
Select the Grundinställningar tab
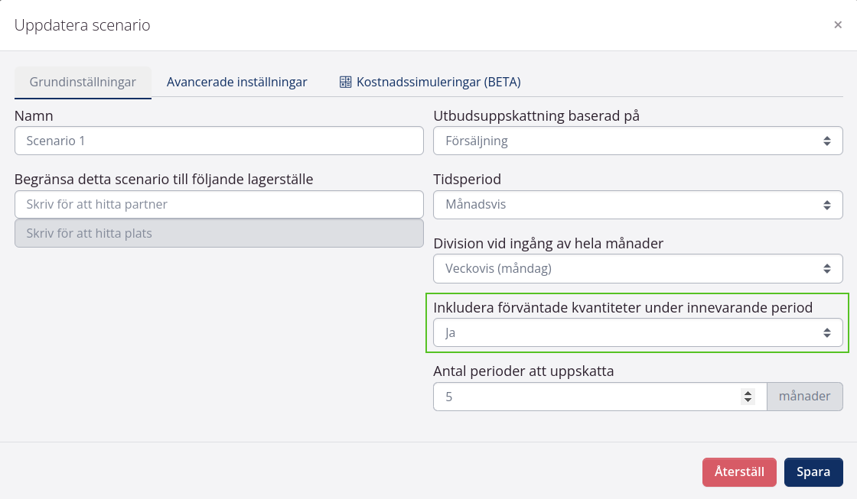[83, 81]
